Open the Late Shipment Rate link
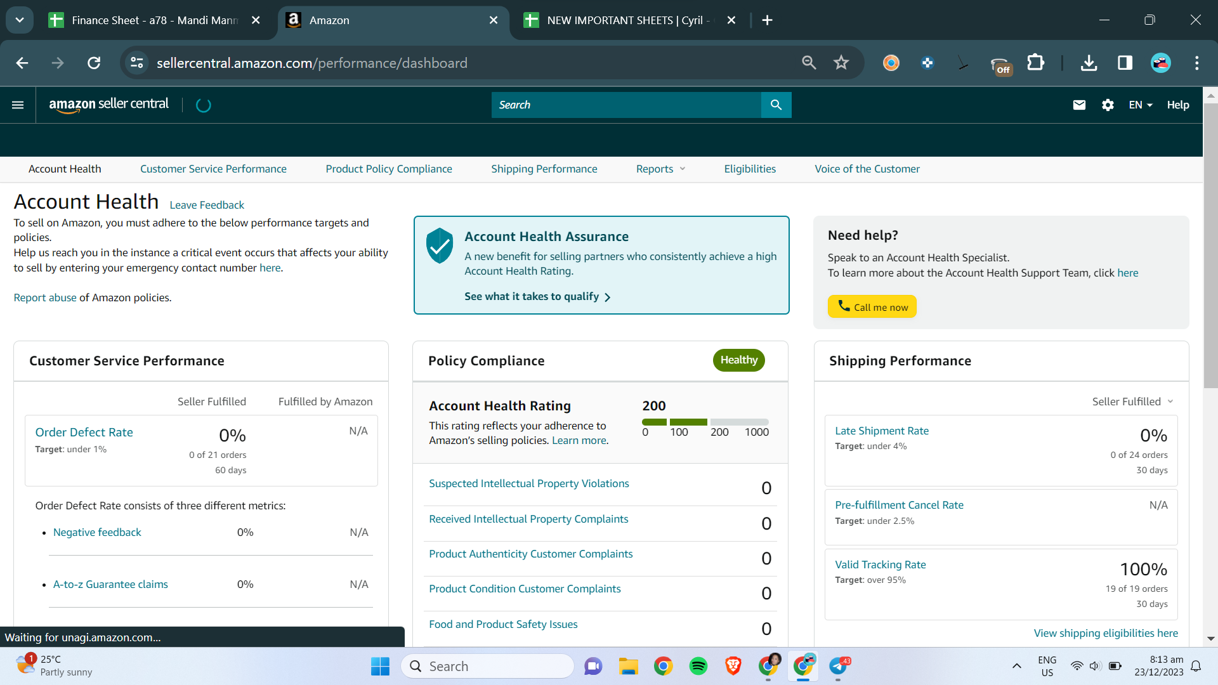This screenshot has height=685, width=1218. (882, 431)
